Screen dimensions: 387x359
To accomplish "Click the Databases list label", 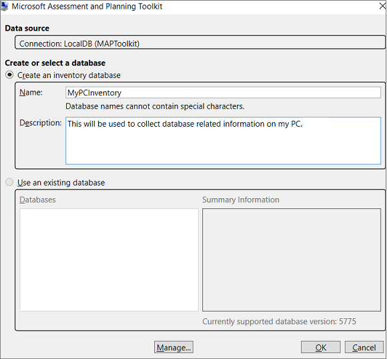I will [37, 200].
